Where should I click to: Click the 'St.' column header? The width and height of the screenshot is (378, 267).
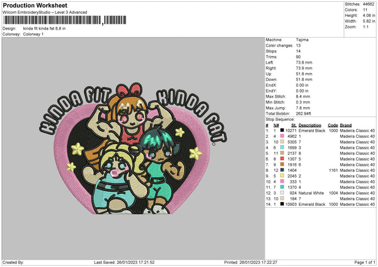(294, 125)
